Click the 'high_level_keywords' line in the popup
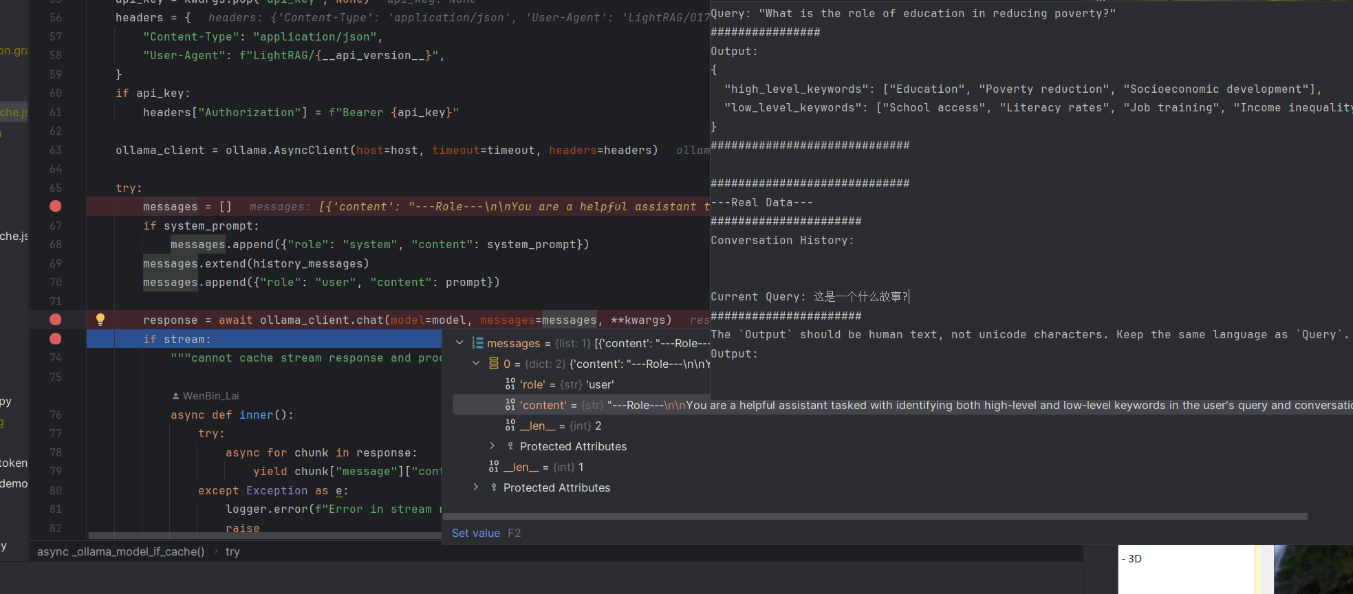Image resolution: width=1353 pixels, height=594 pixels. (x=1023, y=89)
